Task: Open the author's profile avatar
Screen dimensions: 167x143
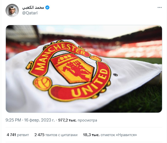Action: [12, 10]
